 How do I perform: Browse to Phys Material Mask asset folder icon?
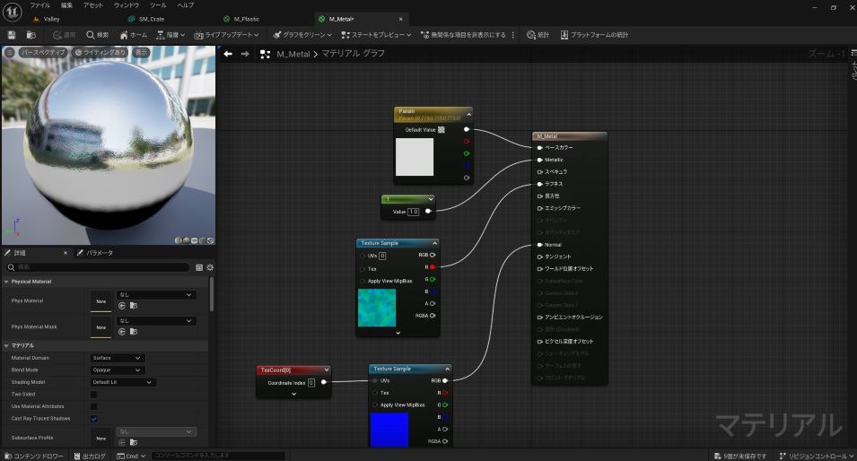134,332
